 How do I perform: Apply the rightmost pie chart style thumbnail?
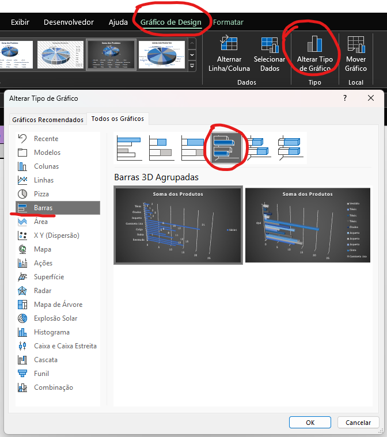click(162, 55)
